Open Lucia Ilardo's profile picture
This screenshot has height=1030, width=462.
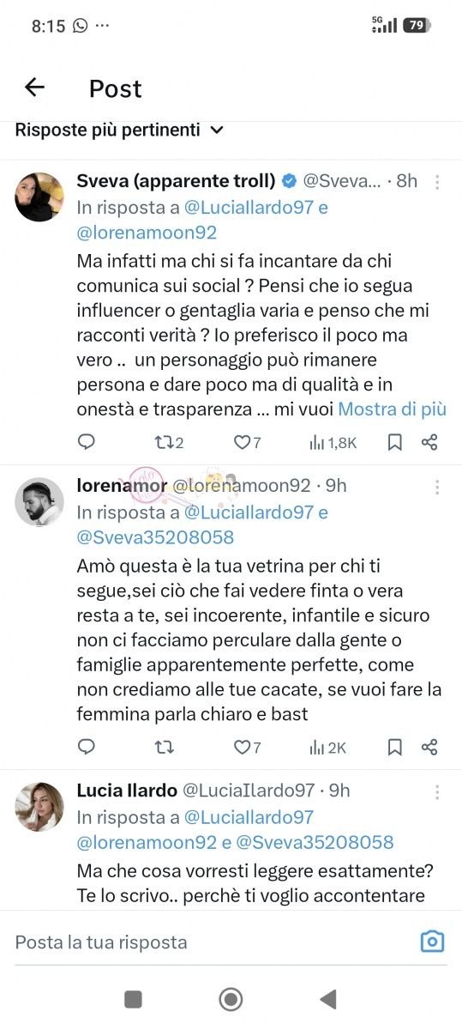click(39, 807)
